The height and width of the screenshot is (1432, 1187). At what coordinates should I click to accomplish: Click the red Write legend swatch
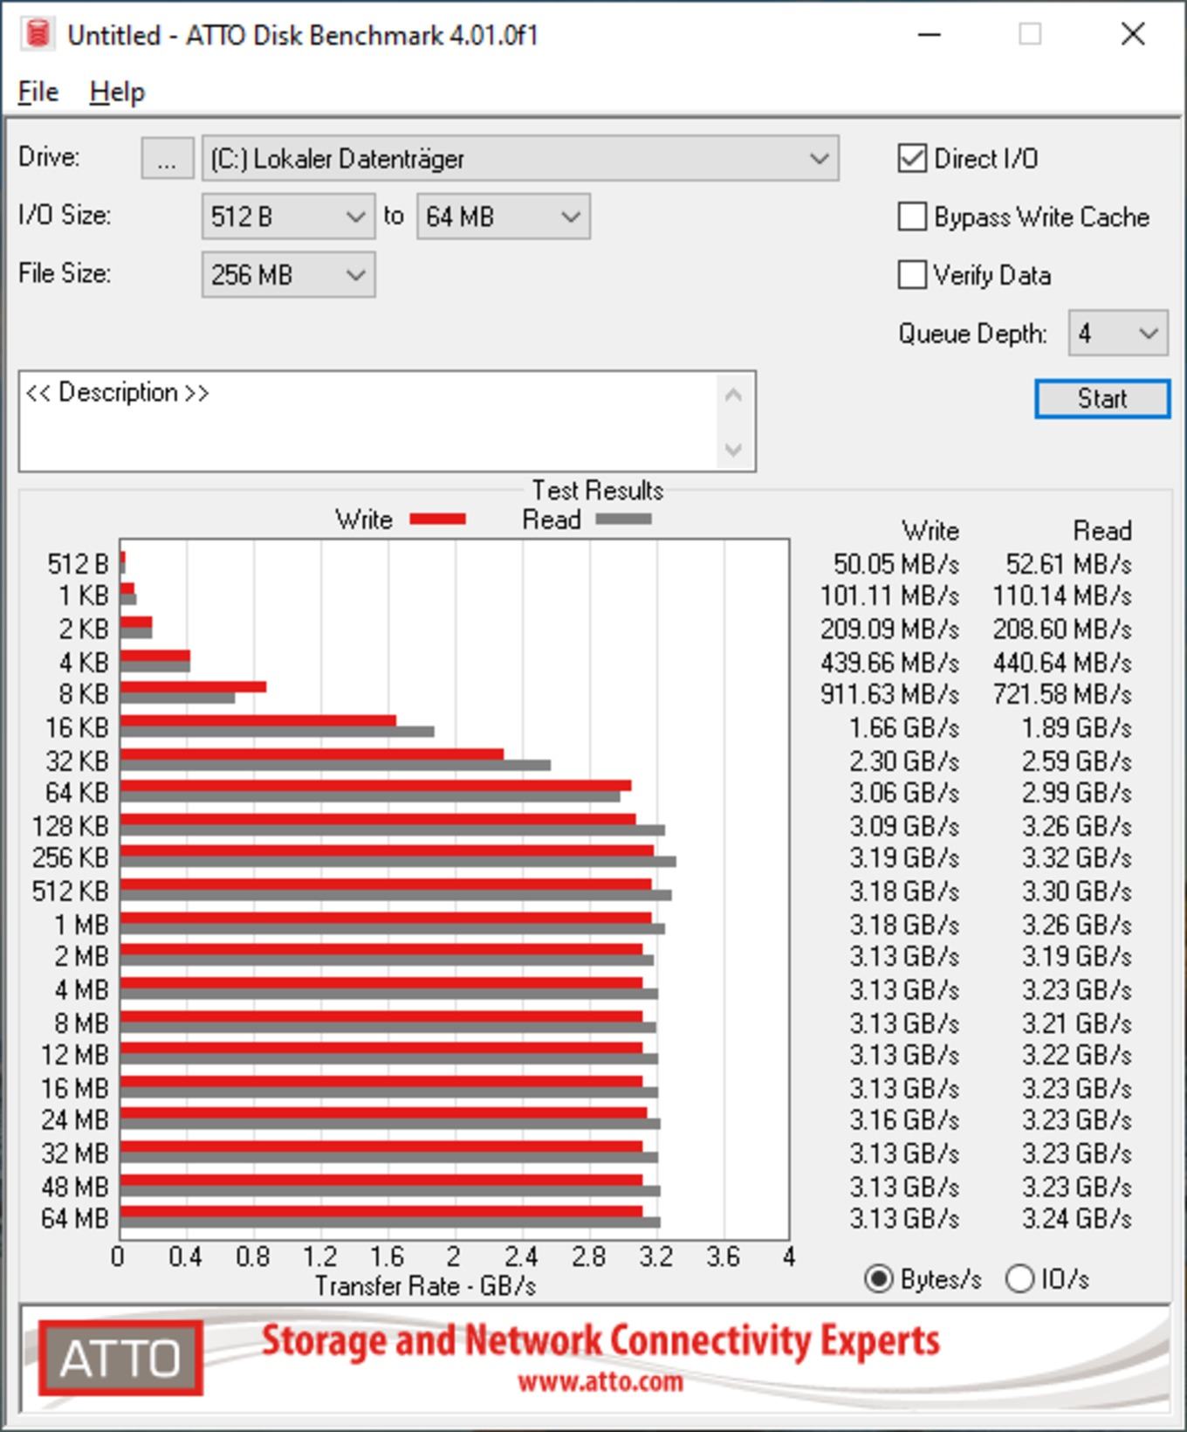pyautogui.click(x=437, y=520)
